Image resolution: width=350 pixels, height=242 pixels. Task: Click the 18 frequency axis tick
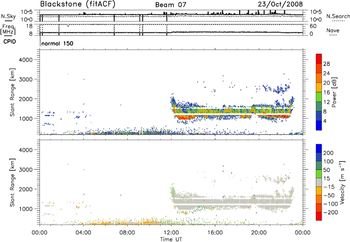[29, 26]
